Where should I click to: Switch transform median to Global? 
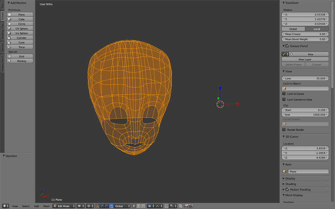click(293, 29)
